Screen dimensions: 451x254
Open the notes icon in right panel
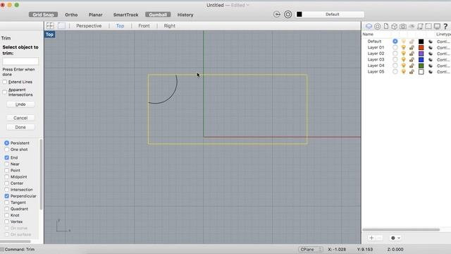pos(420,26)
